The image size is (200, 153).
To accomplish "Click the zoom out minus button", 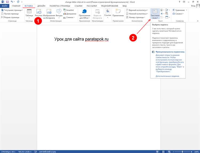I will click(x=173, y=152).
